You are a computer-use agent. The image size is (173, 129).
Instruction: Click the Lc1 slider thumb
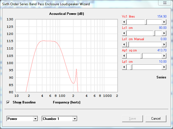(154, 33)
